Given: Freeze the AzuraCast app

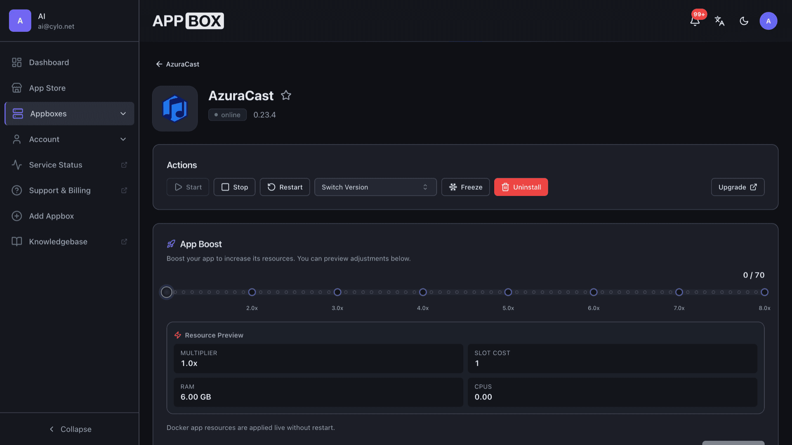Looking at the screenshot, I should tap(465, 187).
